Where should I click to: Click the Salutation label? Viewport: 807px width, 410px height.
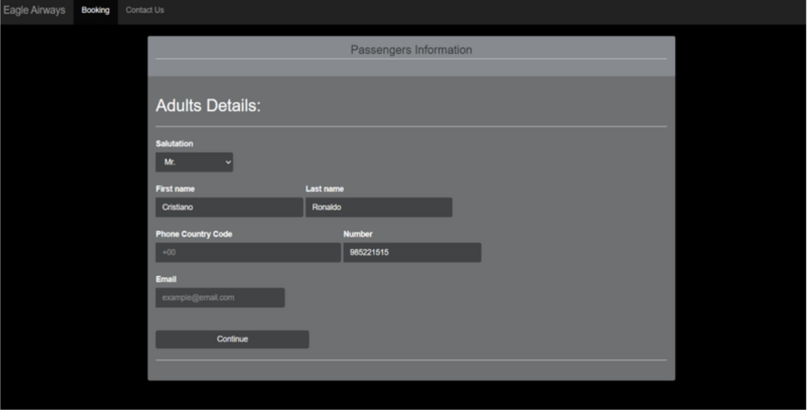[174, 143]
